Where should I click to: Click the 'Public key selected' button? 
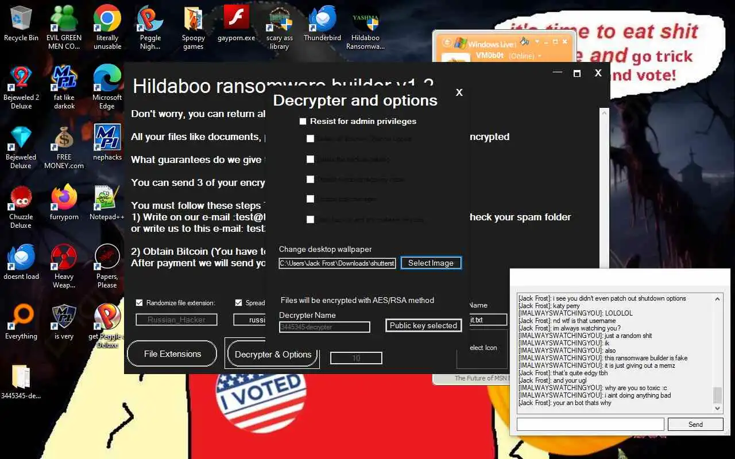423,325
